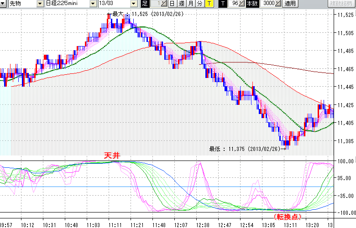This screenshot has width=356, height=228.
Task: Expand the 日経225mini instrument dropdown
Action: pyautogui.click(x=93, y=4)
